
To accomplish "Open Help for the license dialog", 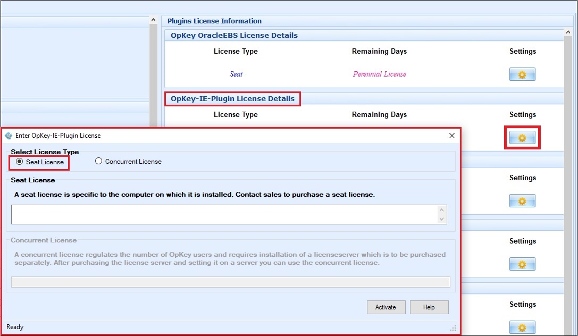I will 429,307.
